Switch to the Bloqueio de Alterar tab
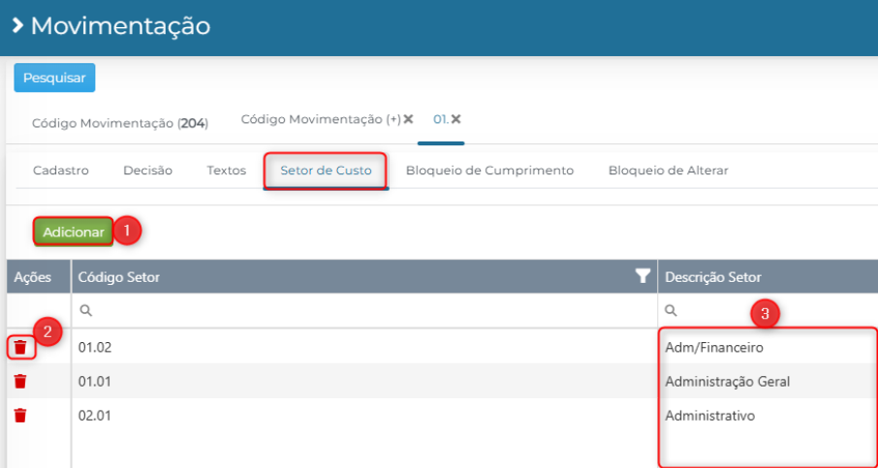Viewport: 878px width, 468px height. point(668,171)
